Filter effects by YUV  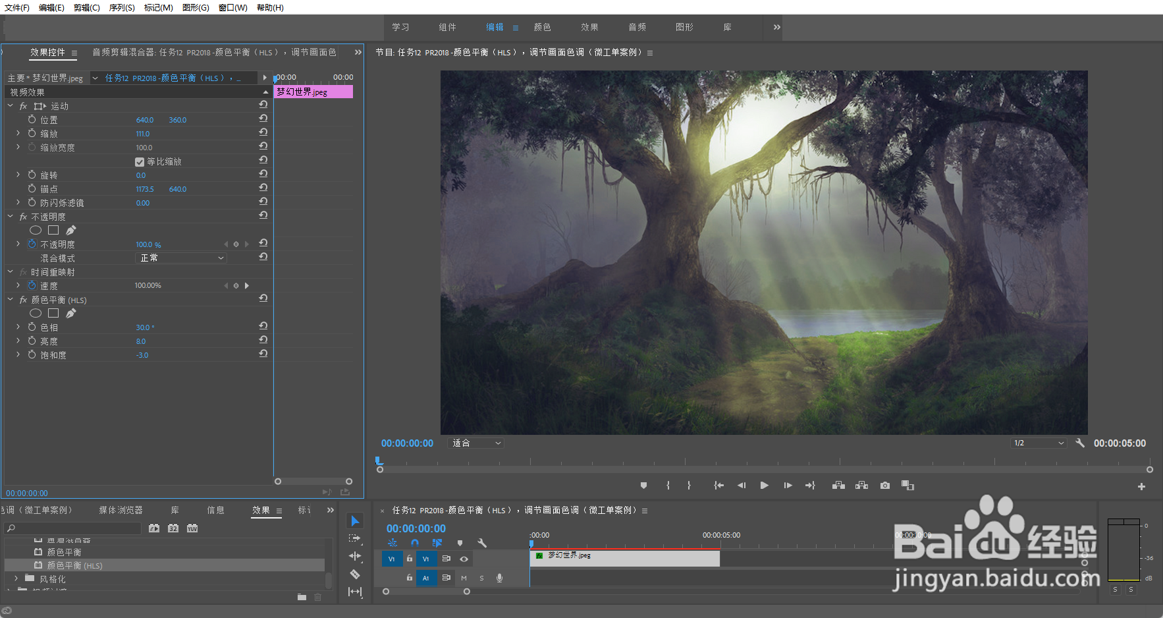click(x=192, y=528)
